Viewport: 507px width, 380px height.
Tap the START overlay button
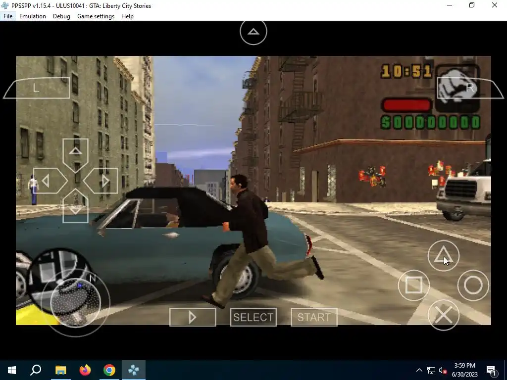314,317
